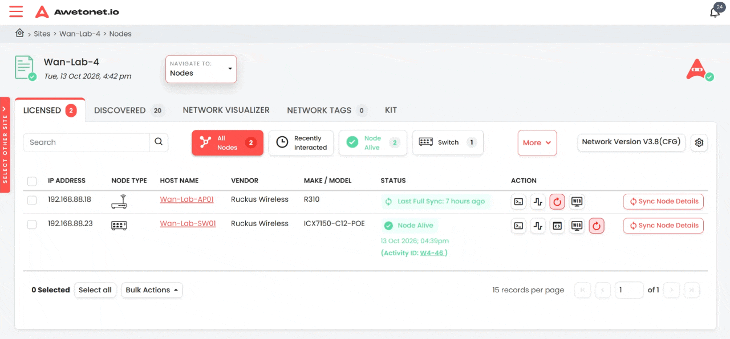Check the box for 192.168.88.23
Viewport: 730px width, 339px height.
click(32, 224)
